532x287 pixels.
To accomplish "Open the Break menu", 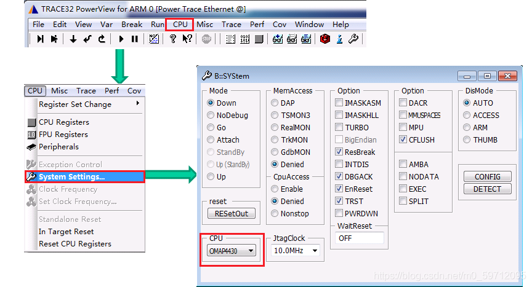I will [132, 25].
